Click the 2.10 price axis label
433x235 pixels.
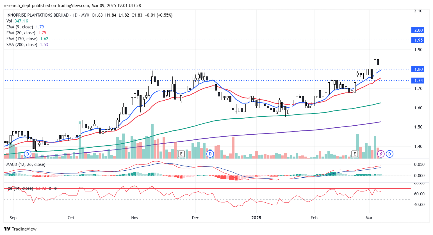(x=418, y=11)
